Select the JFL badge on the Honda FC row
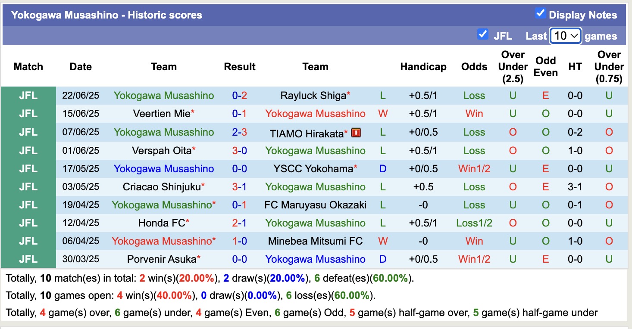The height and width of the screenshot is (329, 632). click(28, 223)
